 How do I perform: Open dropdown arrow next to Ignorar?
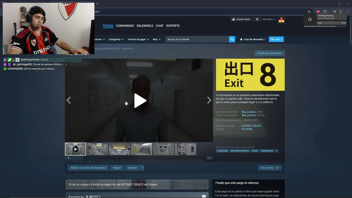(x=142, y=168)
